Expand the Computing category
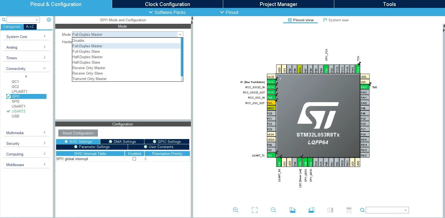The image size is (445, 218). [x=26, y=154]
